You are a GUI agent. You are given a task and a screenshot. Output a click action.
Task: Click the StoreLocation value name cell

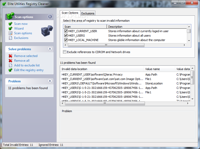coord(154,83)
